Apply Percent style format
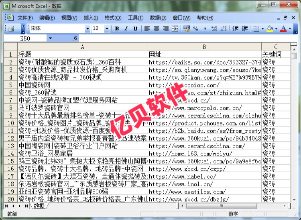The image size is (301, 220). [x=195, y=29]
